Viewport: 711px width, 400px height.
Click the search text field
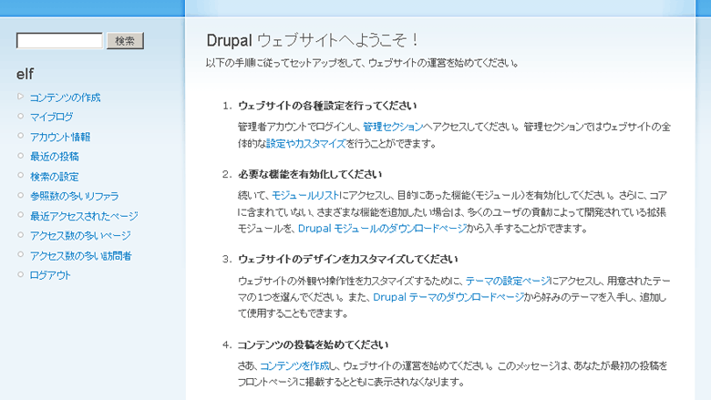tap(59, 41)
